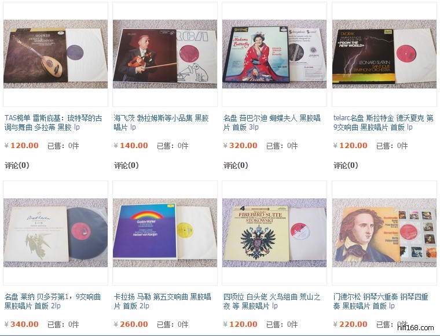Open the Mahler rainbow cover thumbnail
The width and height of the screenshot is (440, 336).
pos(165,232)
